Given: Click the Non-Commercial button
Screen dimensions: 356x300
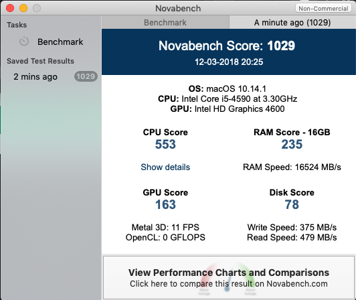Looking at the screenshot, I should (323, 9).
